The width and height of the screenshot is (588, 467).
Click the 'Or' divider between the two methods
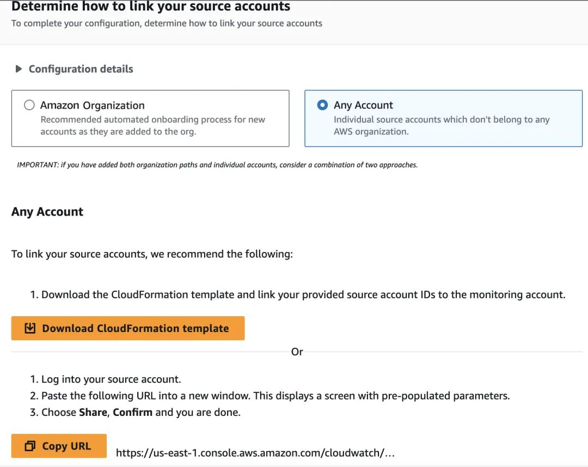click(297, 352)
